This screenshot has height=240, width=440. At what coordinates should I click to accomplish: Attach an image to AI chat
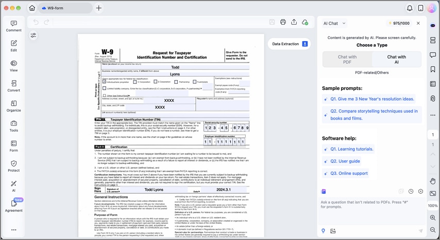coord(333,231)
